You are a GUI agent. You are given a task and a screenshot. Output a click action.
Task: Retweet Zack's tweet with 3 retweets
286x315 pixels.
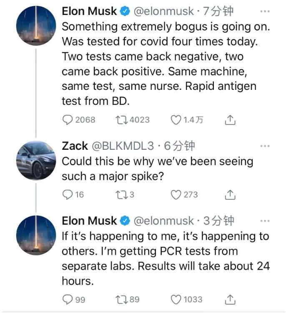pyautogui.click(x=121, y=194)
